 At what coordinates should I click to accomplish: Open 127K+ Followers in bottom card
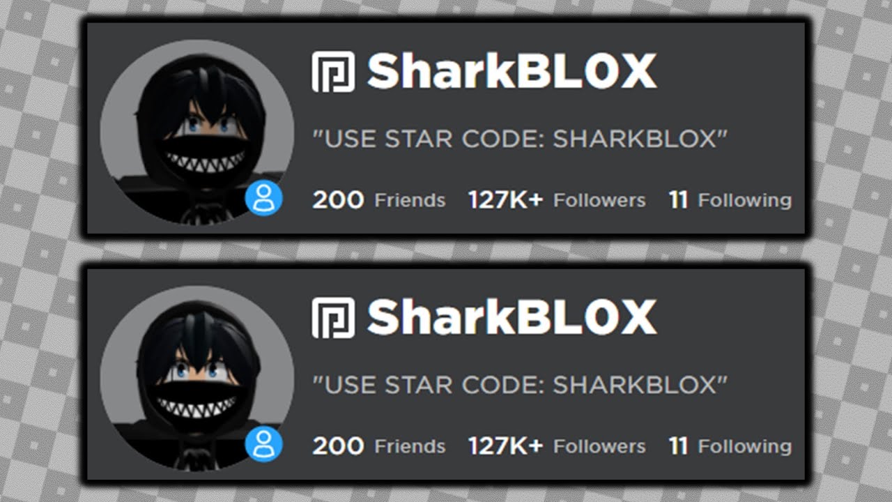tap(557, 446)
